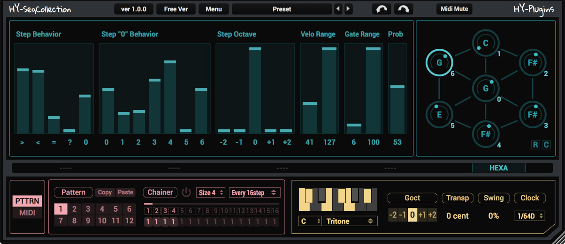Click the C button in hexagon panel
This screenshot has height=244, width=565.
[546, 145]
